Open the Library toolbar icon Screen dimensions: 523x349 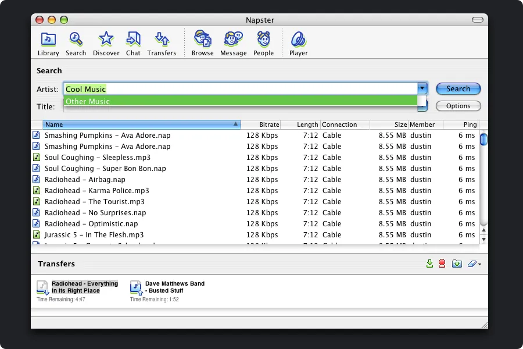click(48, 44)
